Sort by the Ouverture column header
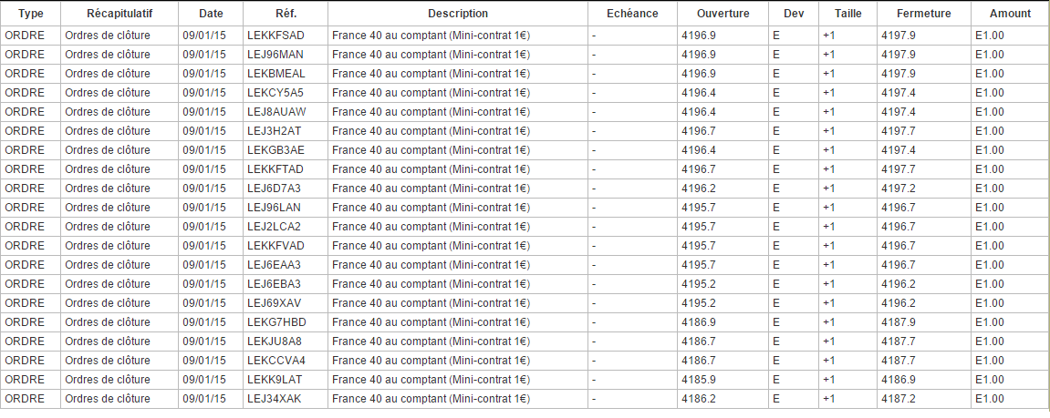The image size is (1050, 418). click(723, 14)
